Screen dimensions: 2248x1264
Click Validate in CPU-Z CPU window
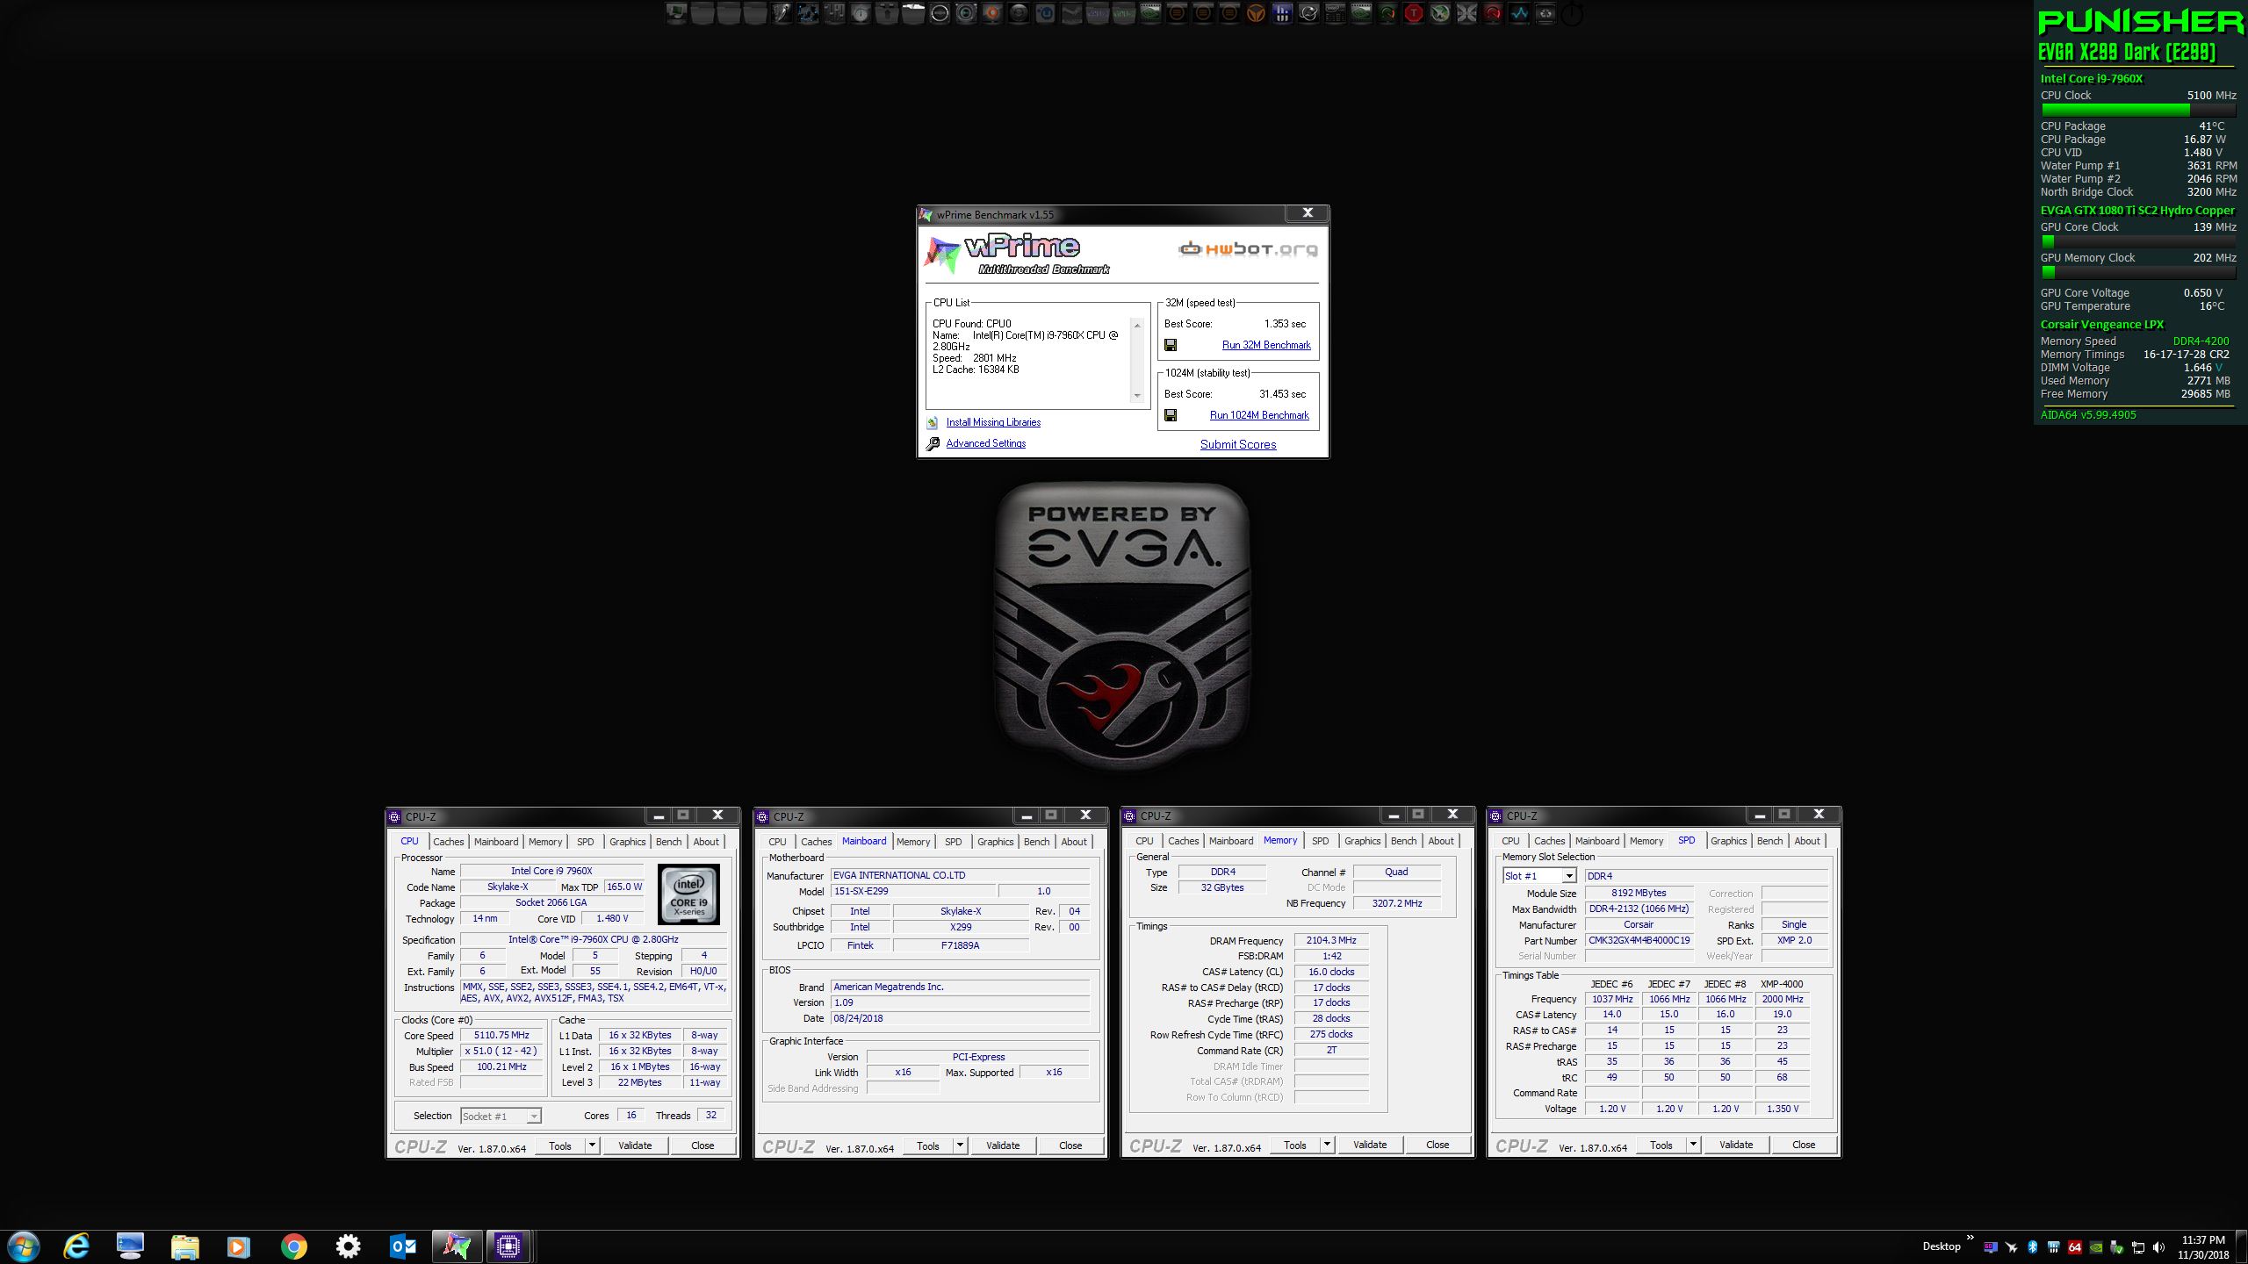pos(635,1145)
